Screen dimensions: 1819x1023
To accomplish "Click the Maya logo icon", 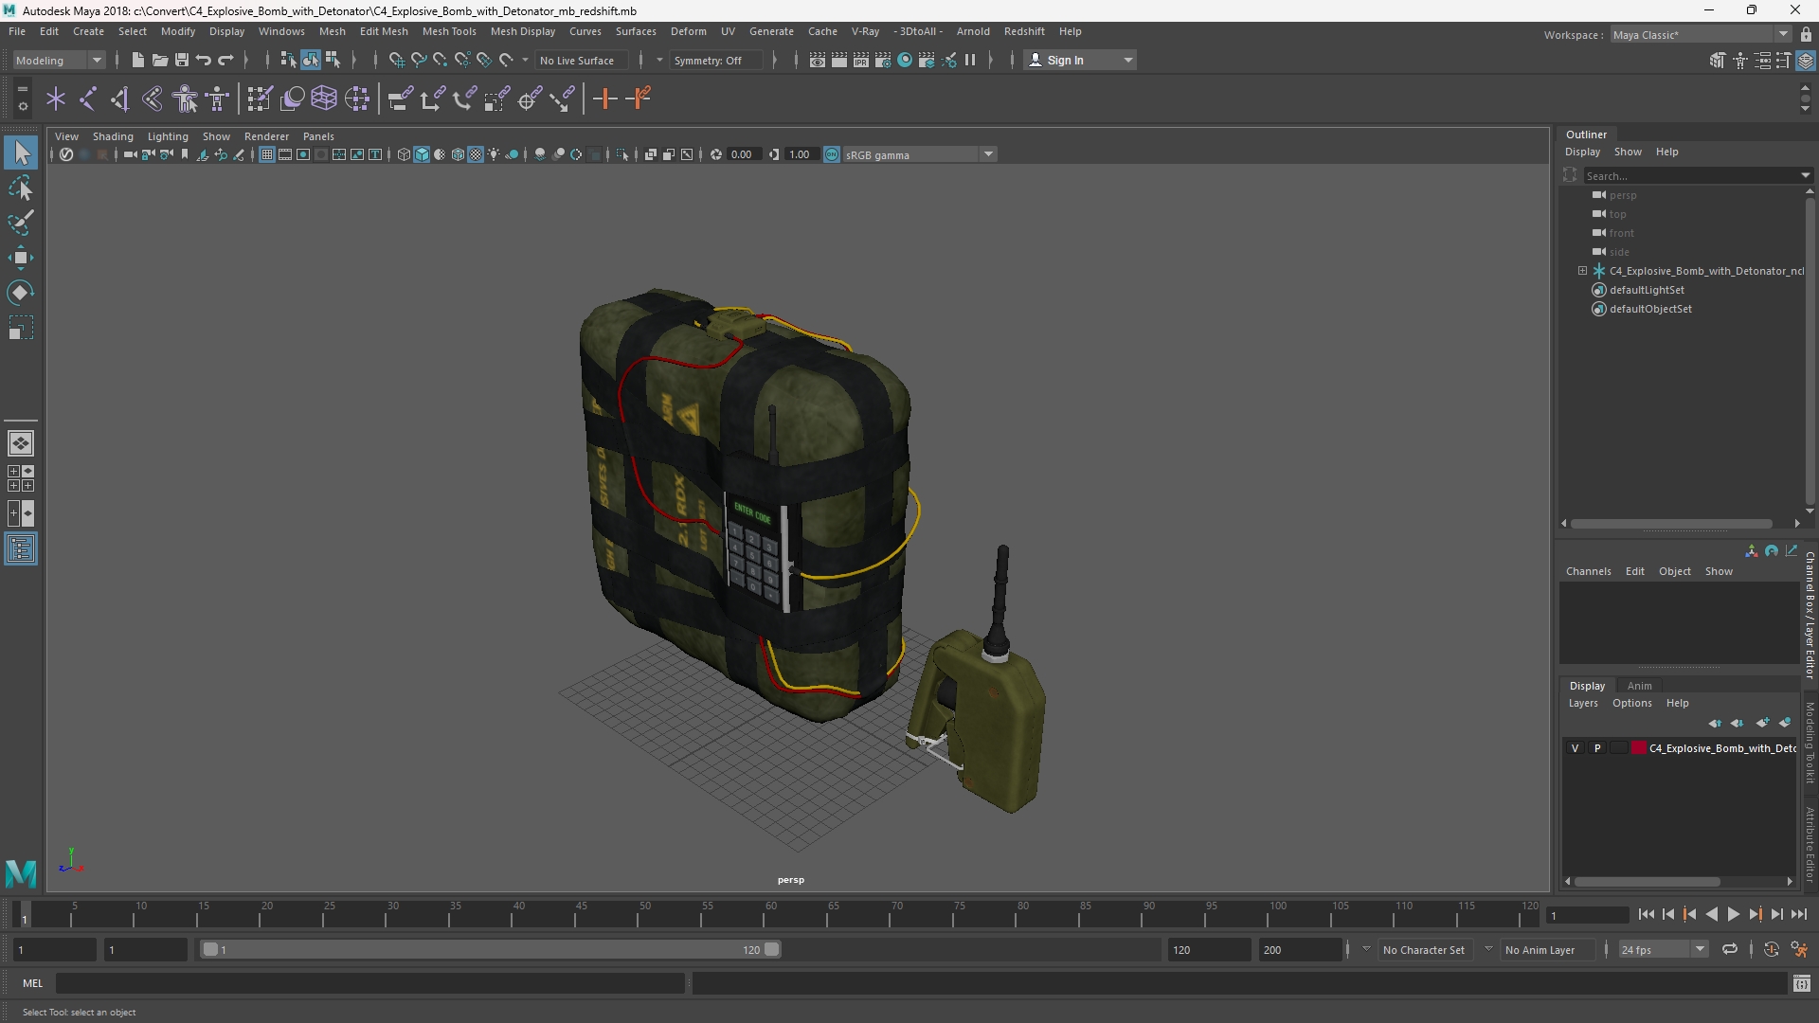I will [x=21, y=872].
